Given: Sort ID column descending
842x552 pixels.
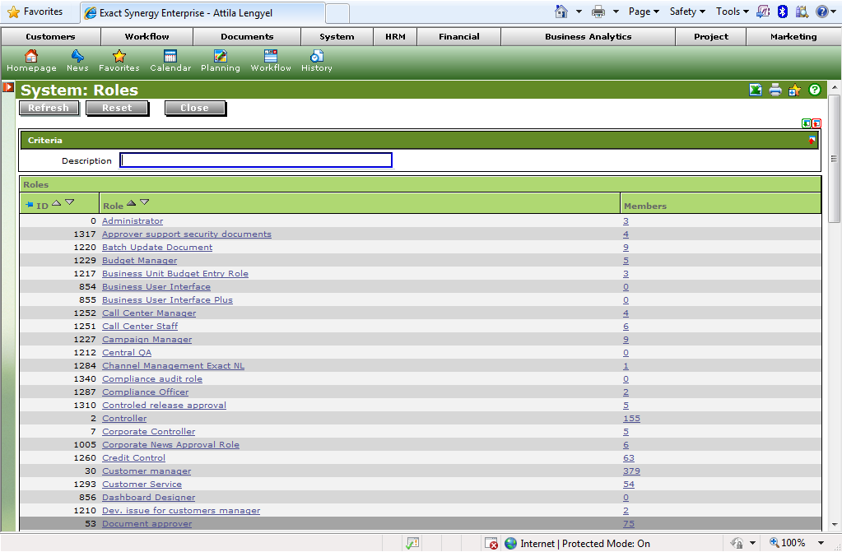Looking at the screenshot, I should pos(69,202).
